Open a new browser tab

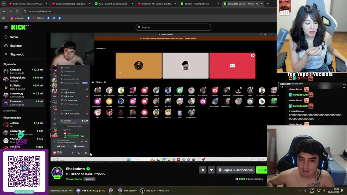click(x=268, y=4)
